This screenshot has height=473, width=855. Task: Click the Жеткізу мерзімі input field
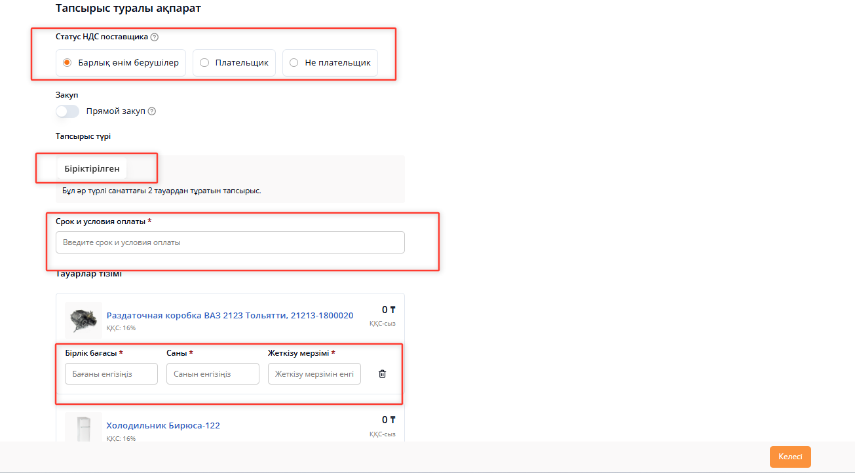click(x=314, y=374)
